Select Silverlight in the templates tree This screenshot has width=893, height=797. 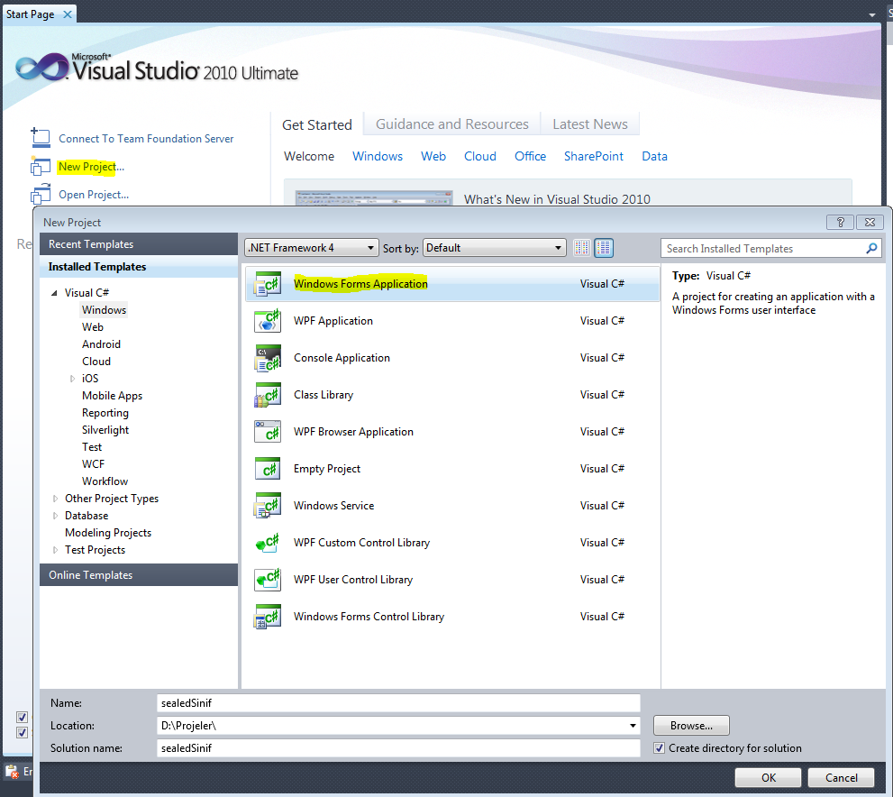tap(105, 429)
